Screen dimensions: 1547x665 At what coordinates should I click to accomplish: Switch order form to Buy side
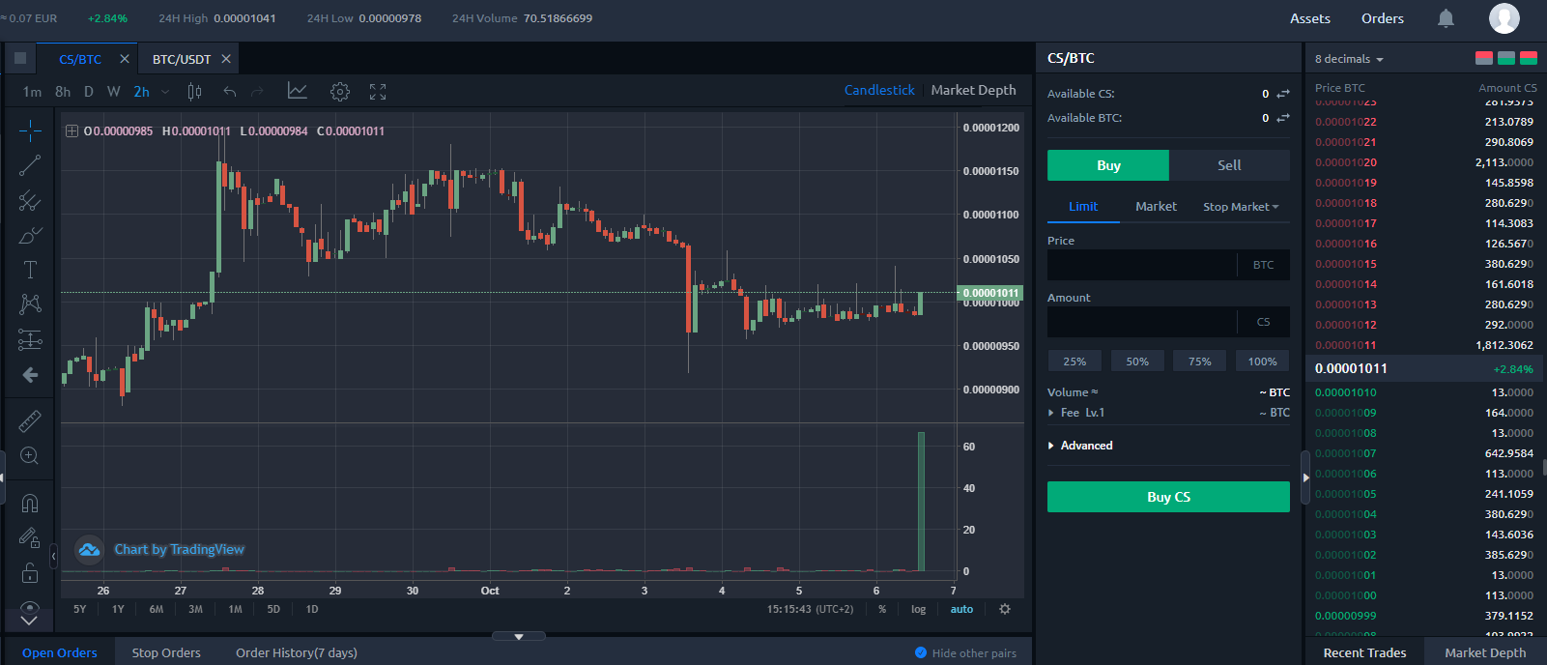(x=1108, y=165)
